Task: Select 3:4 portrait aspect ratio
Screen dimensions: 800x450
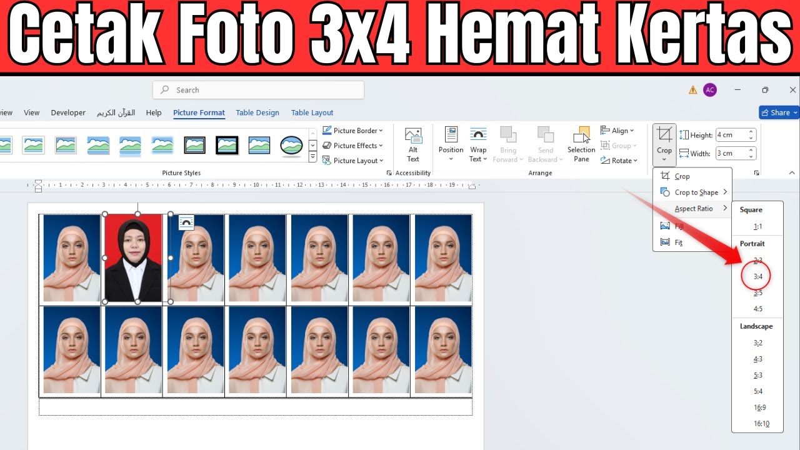Action: (757, 276)
